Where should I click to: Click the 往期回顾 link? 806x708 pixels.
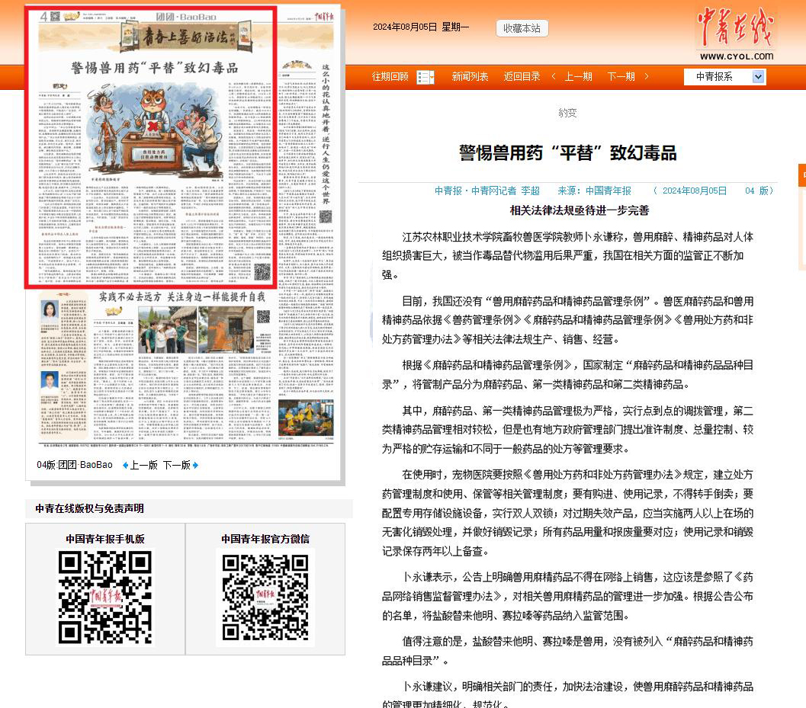coord(390,76)
